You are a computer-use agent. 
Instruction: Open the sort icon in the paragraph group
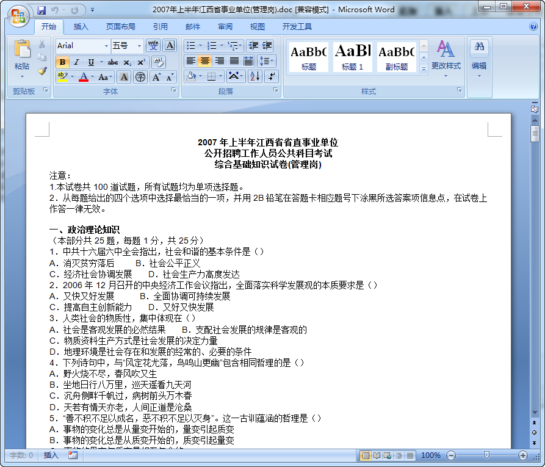click(x=254, y=76)
